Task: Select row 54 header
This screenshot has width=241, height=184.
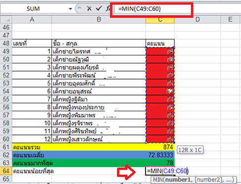Action: (x=6, y=92)
